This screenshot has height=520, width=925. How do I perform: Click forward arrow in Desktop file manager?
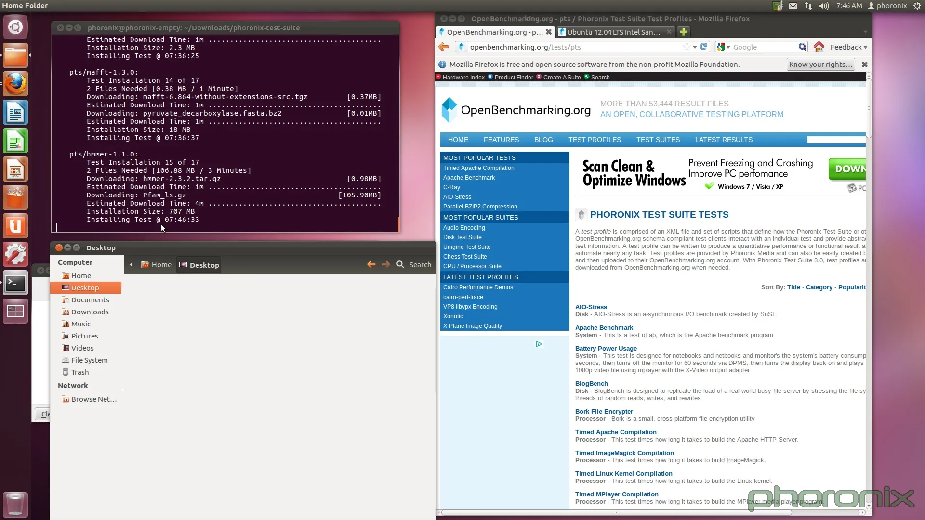point(385,264)
